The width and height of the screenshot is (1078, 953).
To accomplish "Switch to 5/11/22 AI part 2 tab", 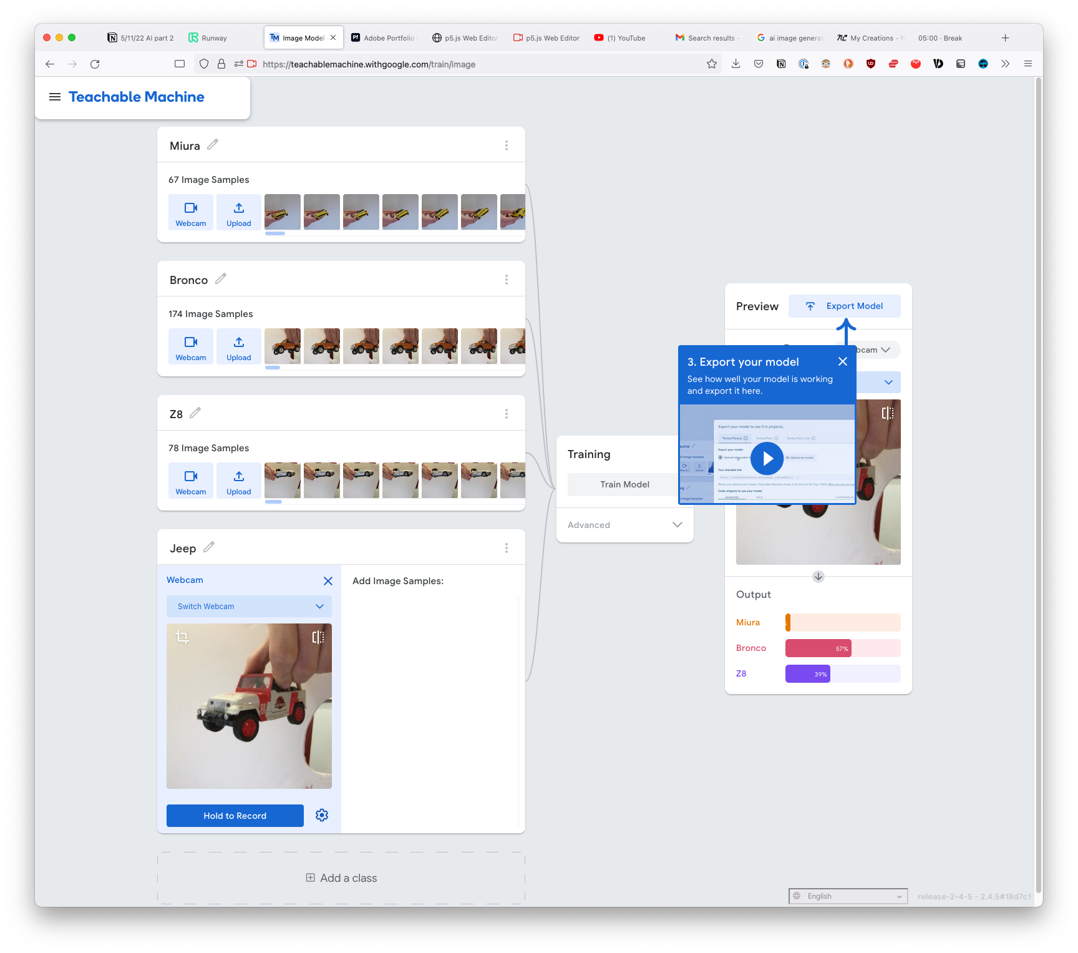I will click(140, 38).
